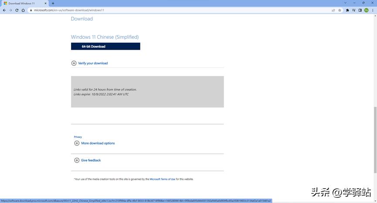Open the media control icon in toolbar
The width and height of the screenshot is (377, 203).
(x=353, y=10)
